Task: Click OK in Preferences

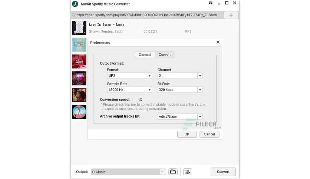Action: [x=187, y=134]
